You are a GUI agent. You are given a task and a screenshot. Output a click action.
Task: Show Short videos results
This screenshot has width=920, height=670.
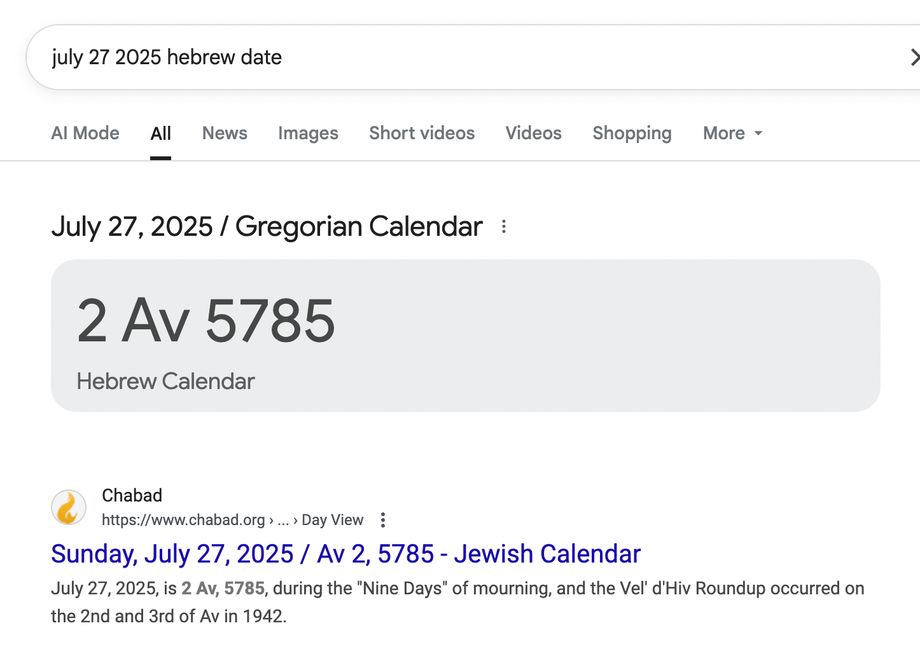click(x=422, y=133)
